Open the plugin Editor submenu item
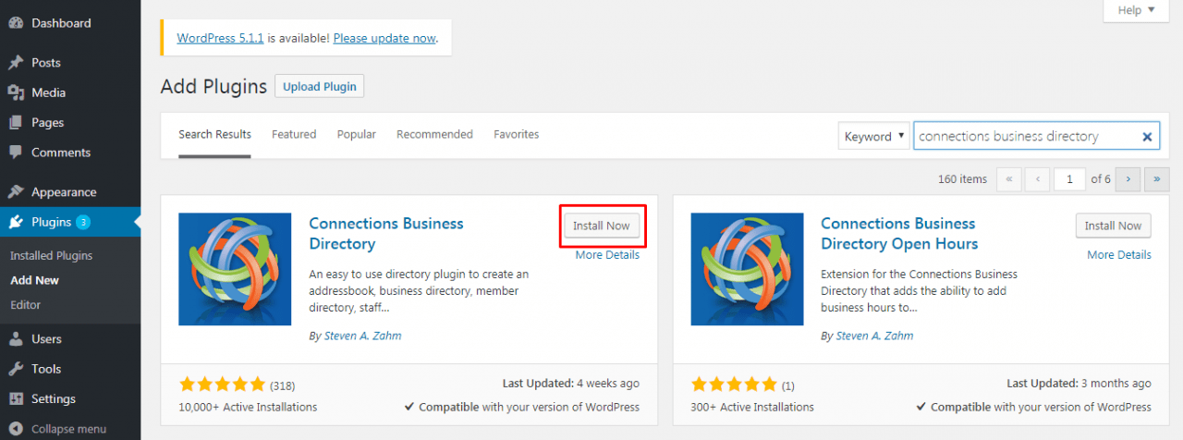Image resolution: width=1183 pixels, height=440 pixels. (25, 304)
